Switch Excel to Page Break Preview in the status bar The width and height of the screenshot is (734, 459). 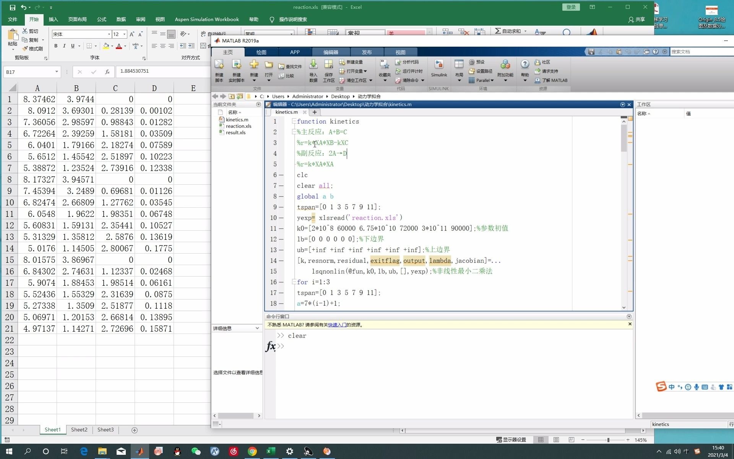click(x=572, y=440)
